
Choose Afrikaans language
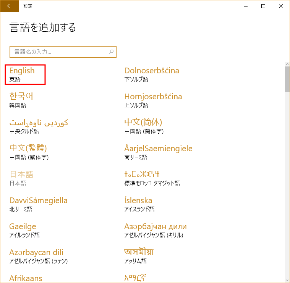(26, 278)
